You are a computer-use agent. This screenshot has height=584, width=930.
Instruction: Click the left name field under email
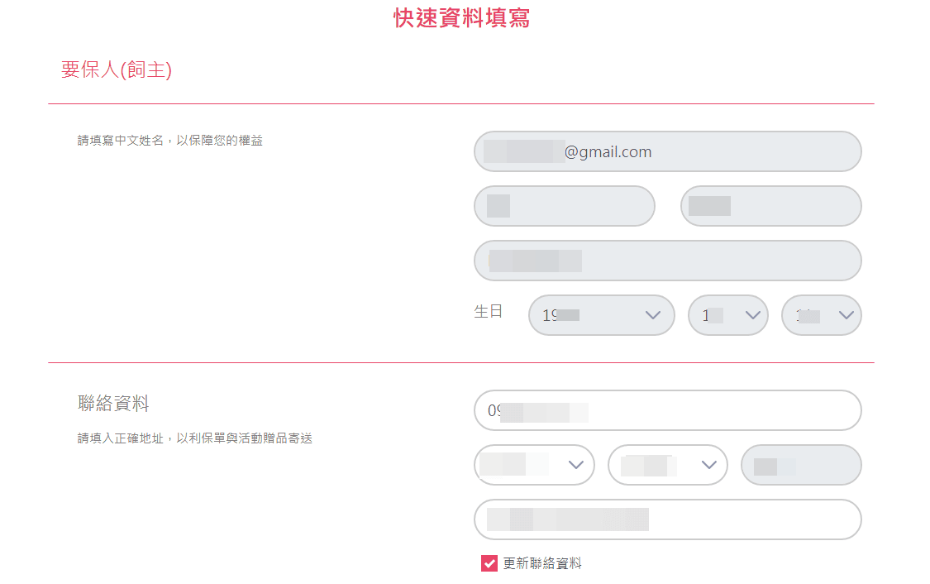click(x=564, y=206)
